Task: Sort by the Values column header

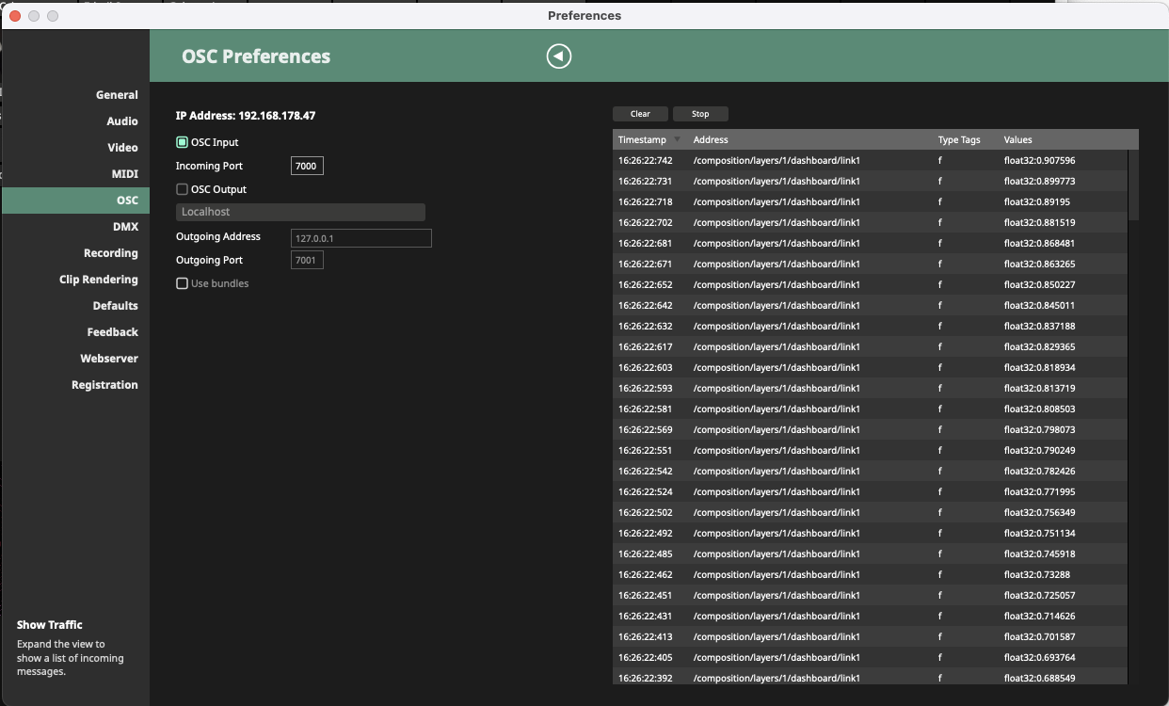Action: pyautogui.click(x=1017, y=139)
